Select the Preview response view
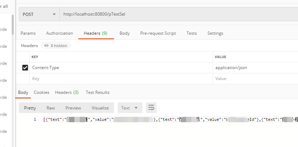 click(x=73, y=108)
